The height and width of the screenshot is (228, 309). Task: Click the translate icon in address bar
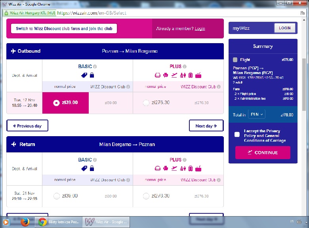pos(302,13)
